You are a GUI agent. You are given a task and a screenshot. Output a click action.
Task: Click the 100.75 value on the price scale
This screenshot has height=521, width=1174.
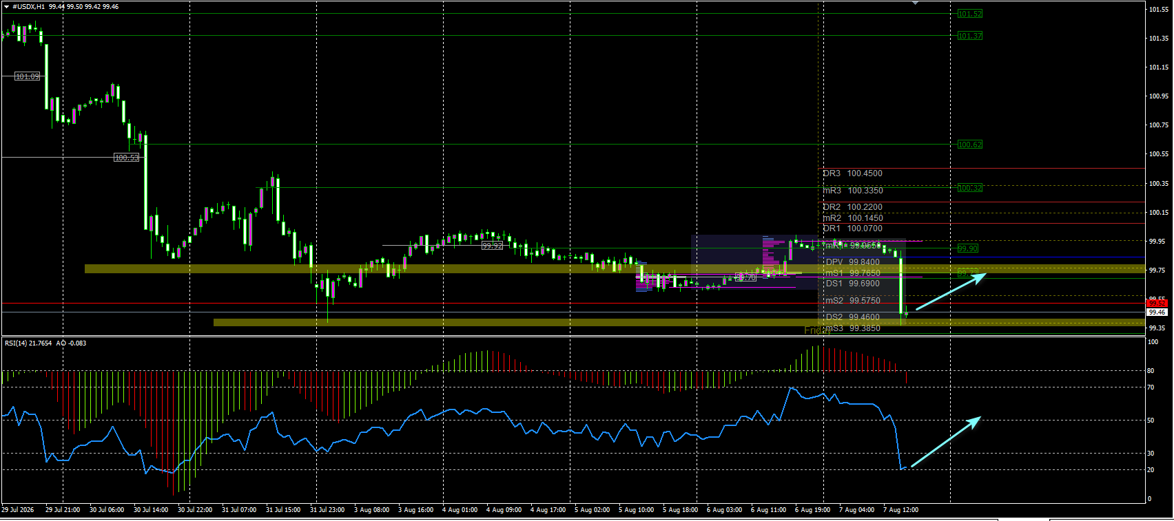pos(1158,125)
